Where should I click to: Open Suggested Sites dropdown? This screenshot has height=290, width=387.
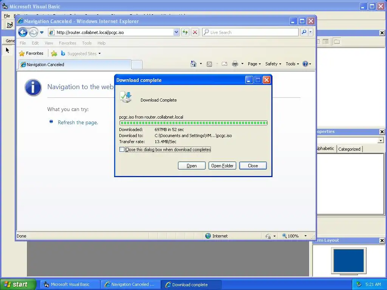pos(81,53)
